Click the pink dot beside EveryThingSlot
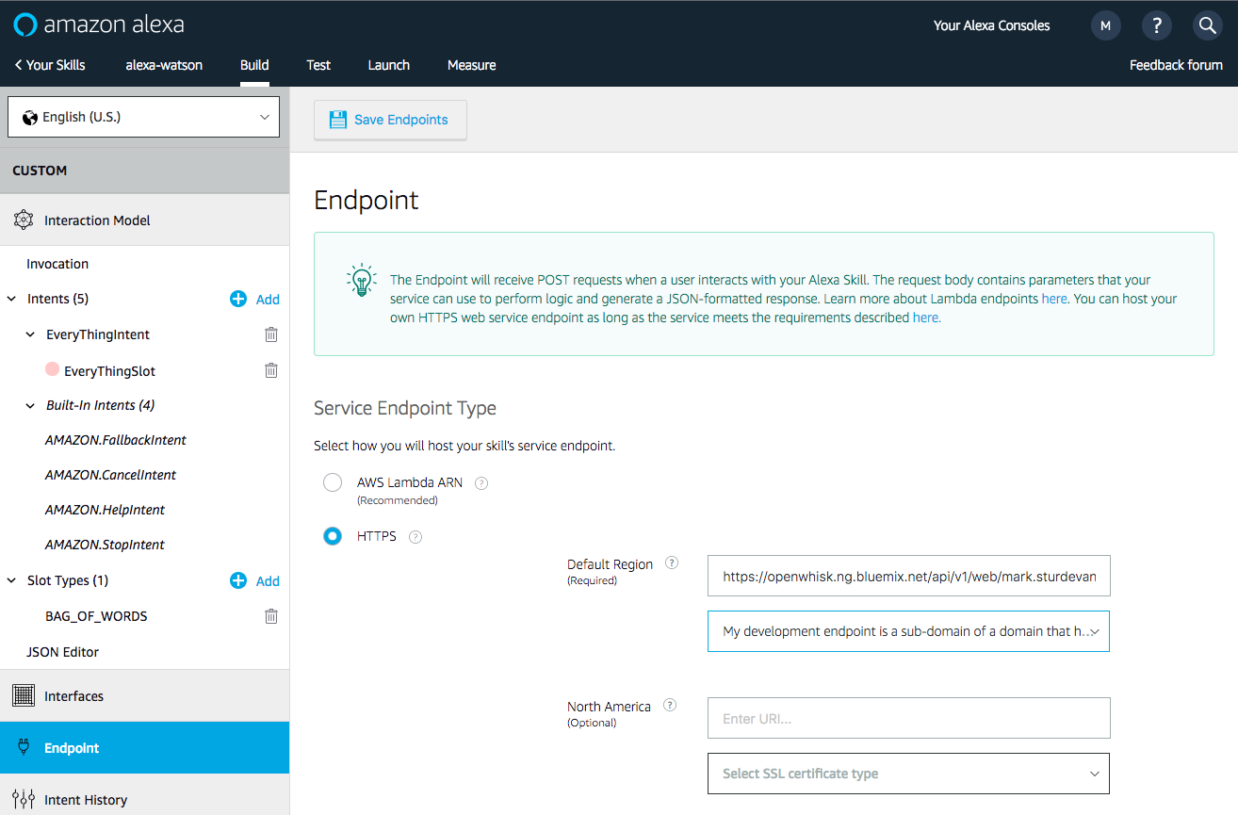Screen dimensions: 1238x815 coord(53,369)
